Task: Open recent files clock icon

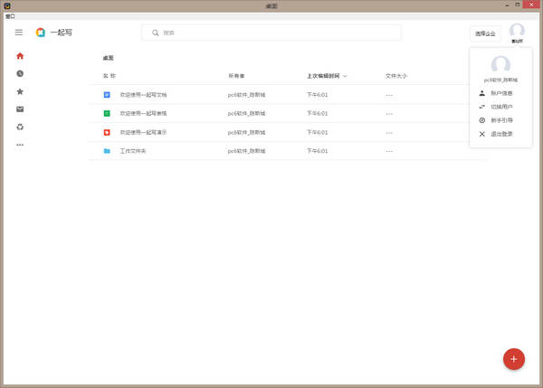Action: click(20, 73)
